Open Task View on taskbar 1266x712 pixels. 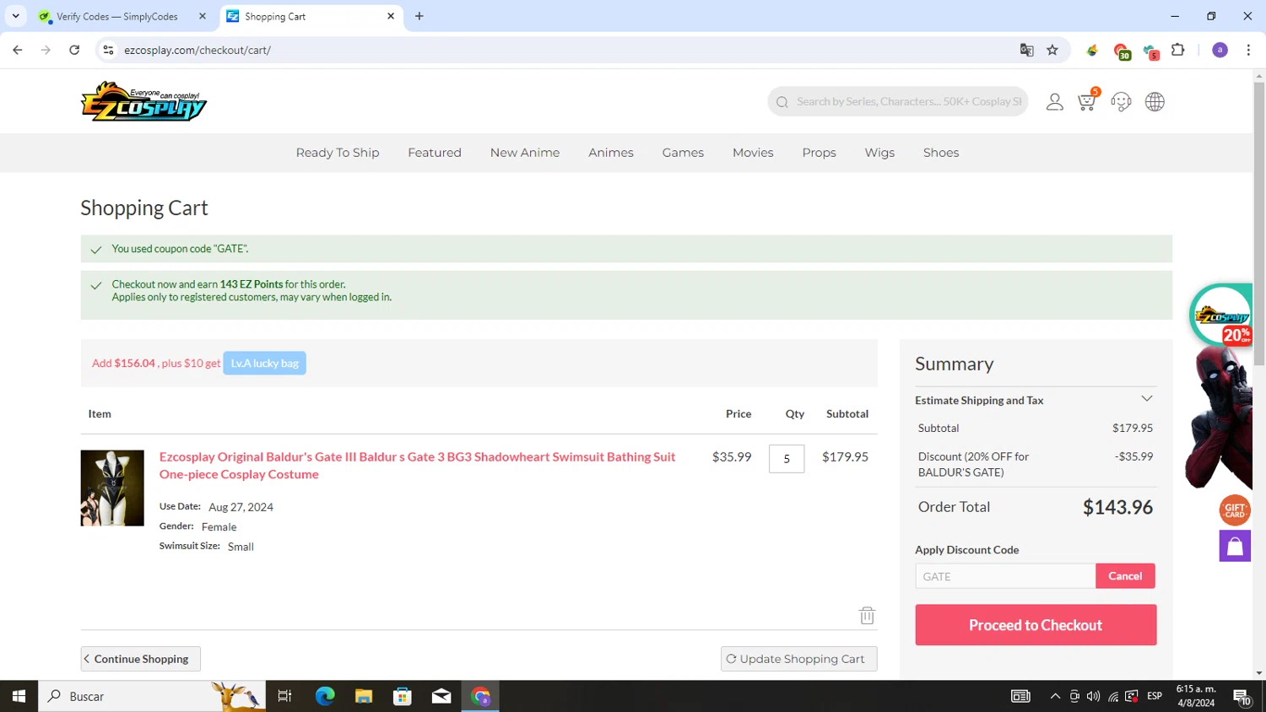pyautogui.click(x=284, y=696)
